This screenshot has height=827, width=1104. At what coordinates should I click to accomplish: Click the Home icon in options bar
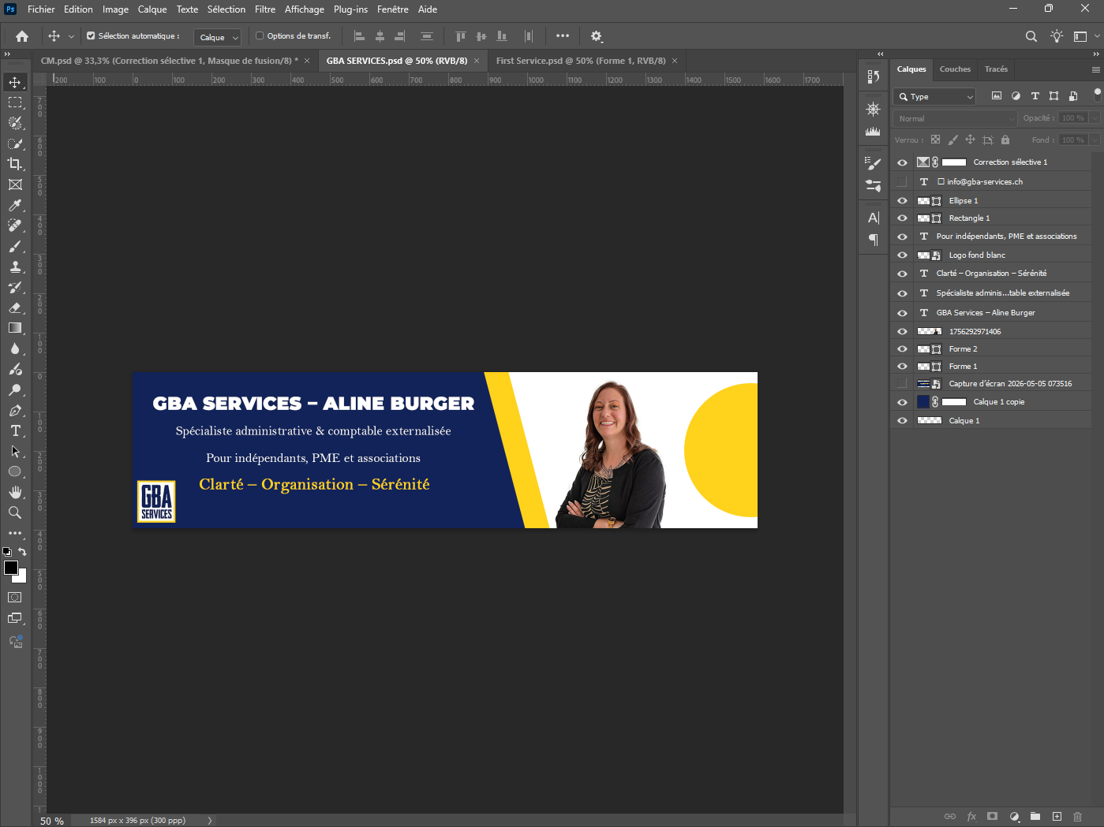point(22,36)
